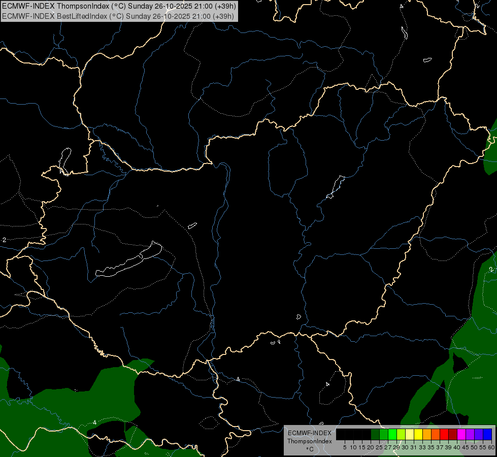Viewport: 497px width, 457px height.
Task: Click the ECMWF-INDEX label in the legend
Action: click(x=310, y=433)
